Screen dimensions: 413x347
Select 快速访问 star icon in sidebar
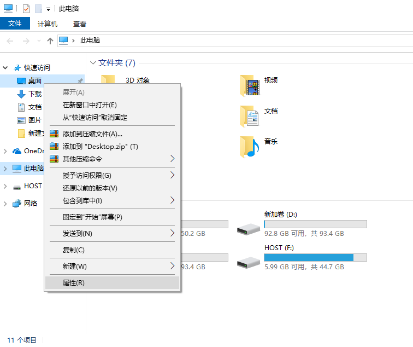click(17, 68)
